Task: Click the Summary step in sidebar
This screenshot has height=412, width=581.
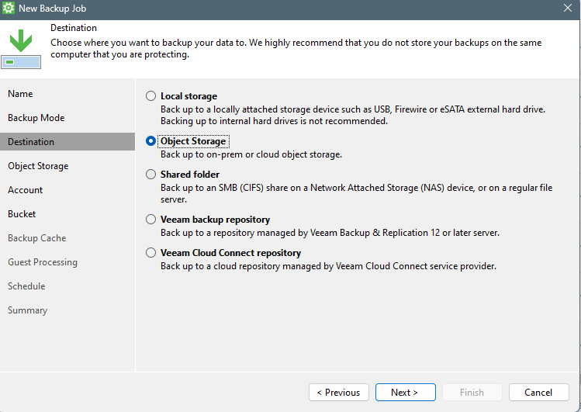Action: (27, 310)
